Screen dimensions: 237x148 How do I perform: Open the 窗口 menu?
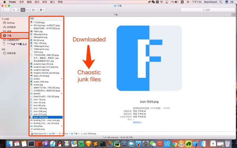click(52, 2)
